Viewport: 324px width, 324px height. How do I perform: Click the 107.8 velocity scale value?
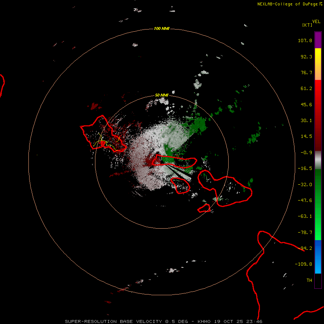tap(305, 40)
